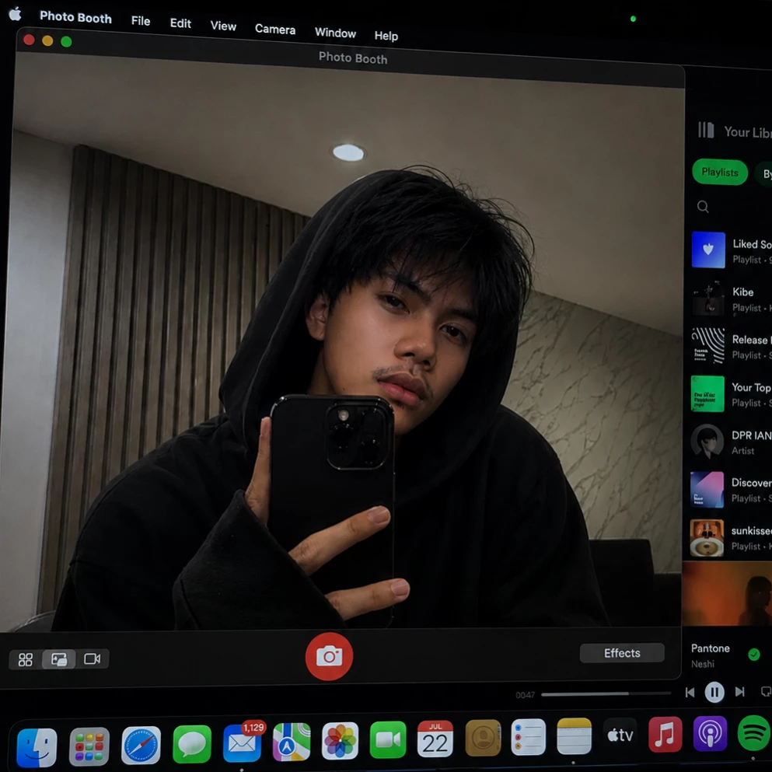Open the Your Top Songs playlist
The height and width of the screenshot is (772, 772).
(732, 394)
